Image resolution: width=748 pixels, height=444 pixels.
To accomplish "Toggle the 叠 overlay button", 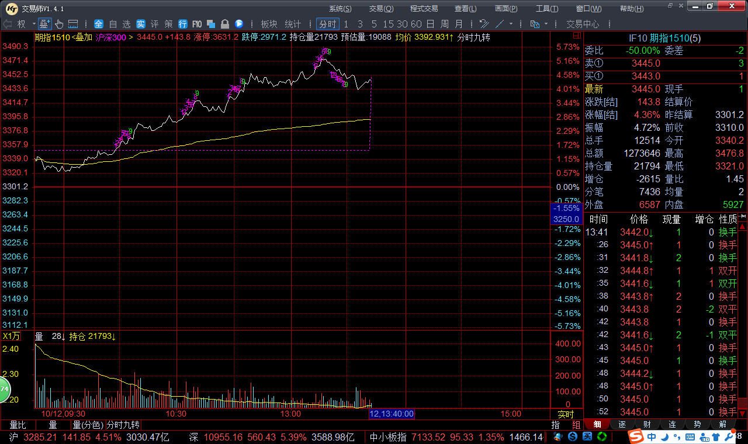I will click(x=44, y=24).
